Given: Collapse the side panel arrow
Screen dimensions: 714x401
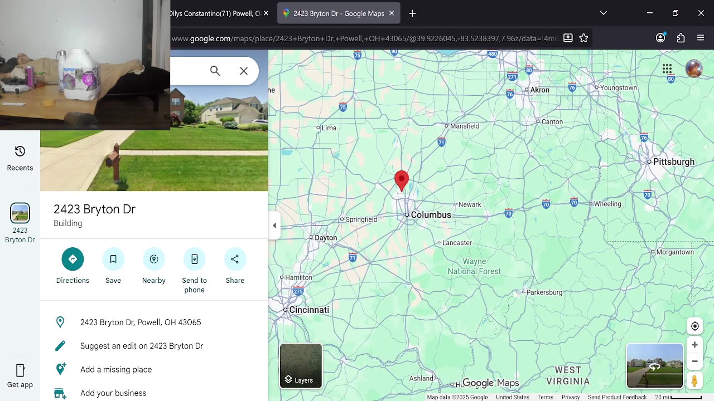Looking at the screenshot, I should pos(274,226).
